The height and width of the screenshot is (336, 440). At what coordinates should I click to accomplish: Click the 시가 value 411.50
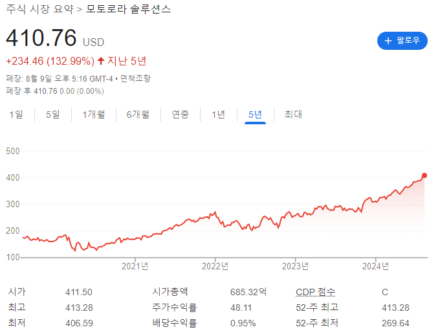click(x=79, y=292)
